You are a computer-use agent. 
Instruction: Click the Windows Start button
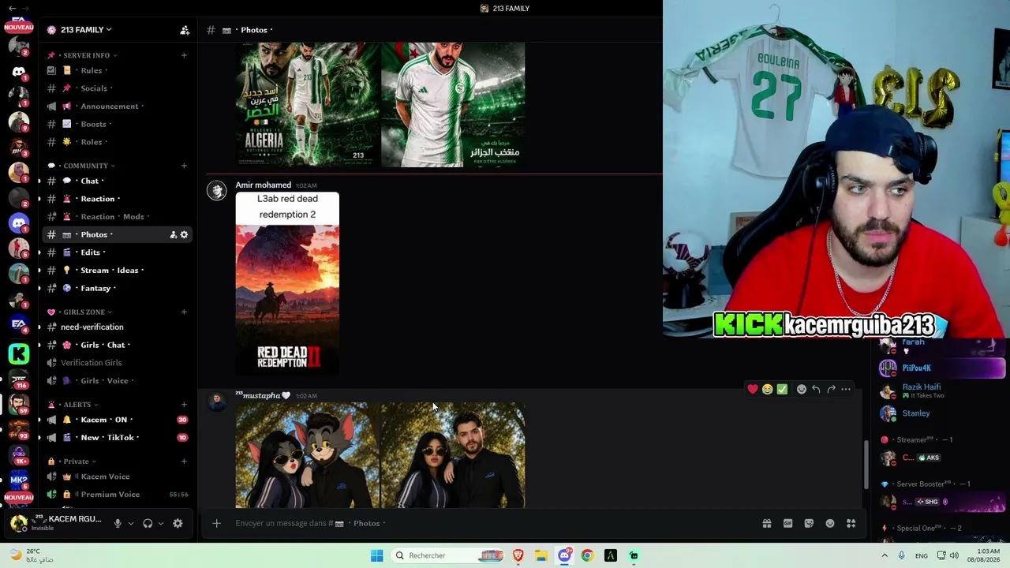point(376,555)
